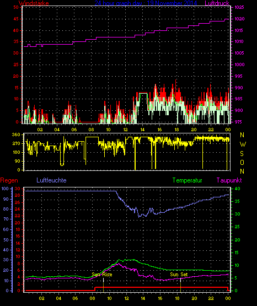Click the 360 wind direction axis value
Viewport: 257px width, 306px height.
pyautogui.click(x=16, y=135)
